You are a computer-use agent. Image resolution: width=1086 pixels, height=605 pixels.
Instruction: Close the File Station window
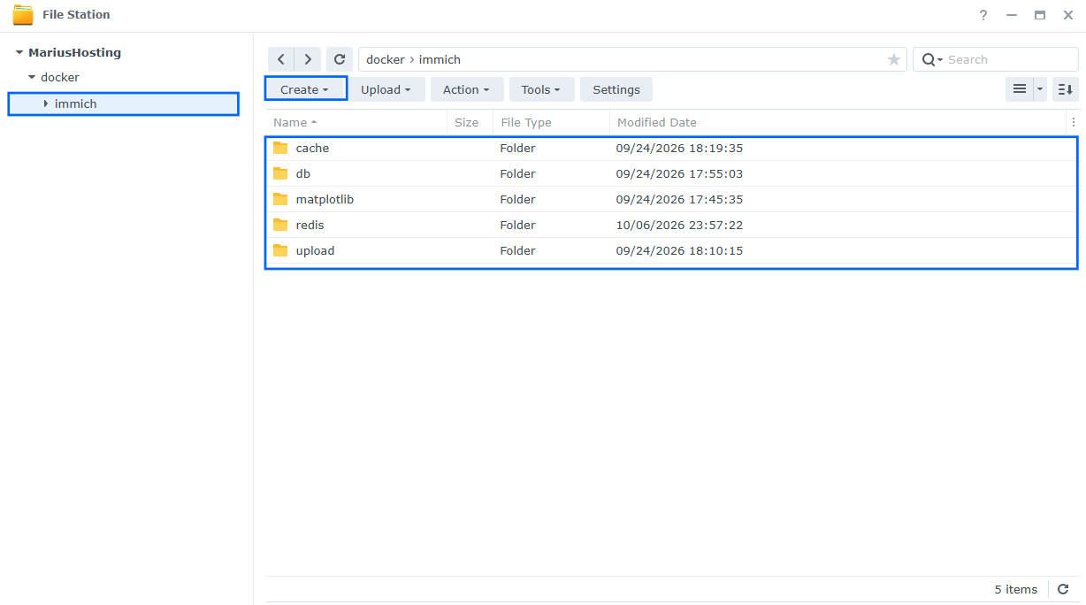pos(1067,15)
